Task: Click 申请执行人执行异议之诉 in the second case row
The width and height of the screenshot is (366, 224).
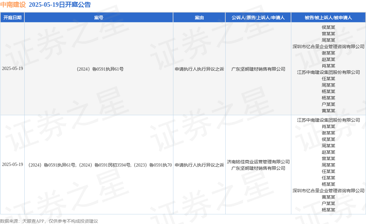Action: click(x=199, y=165)
